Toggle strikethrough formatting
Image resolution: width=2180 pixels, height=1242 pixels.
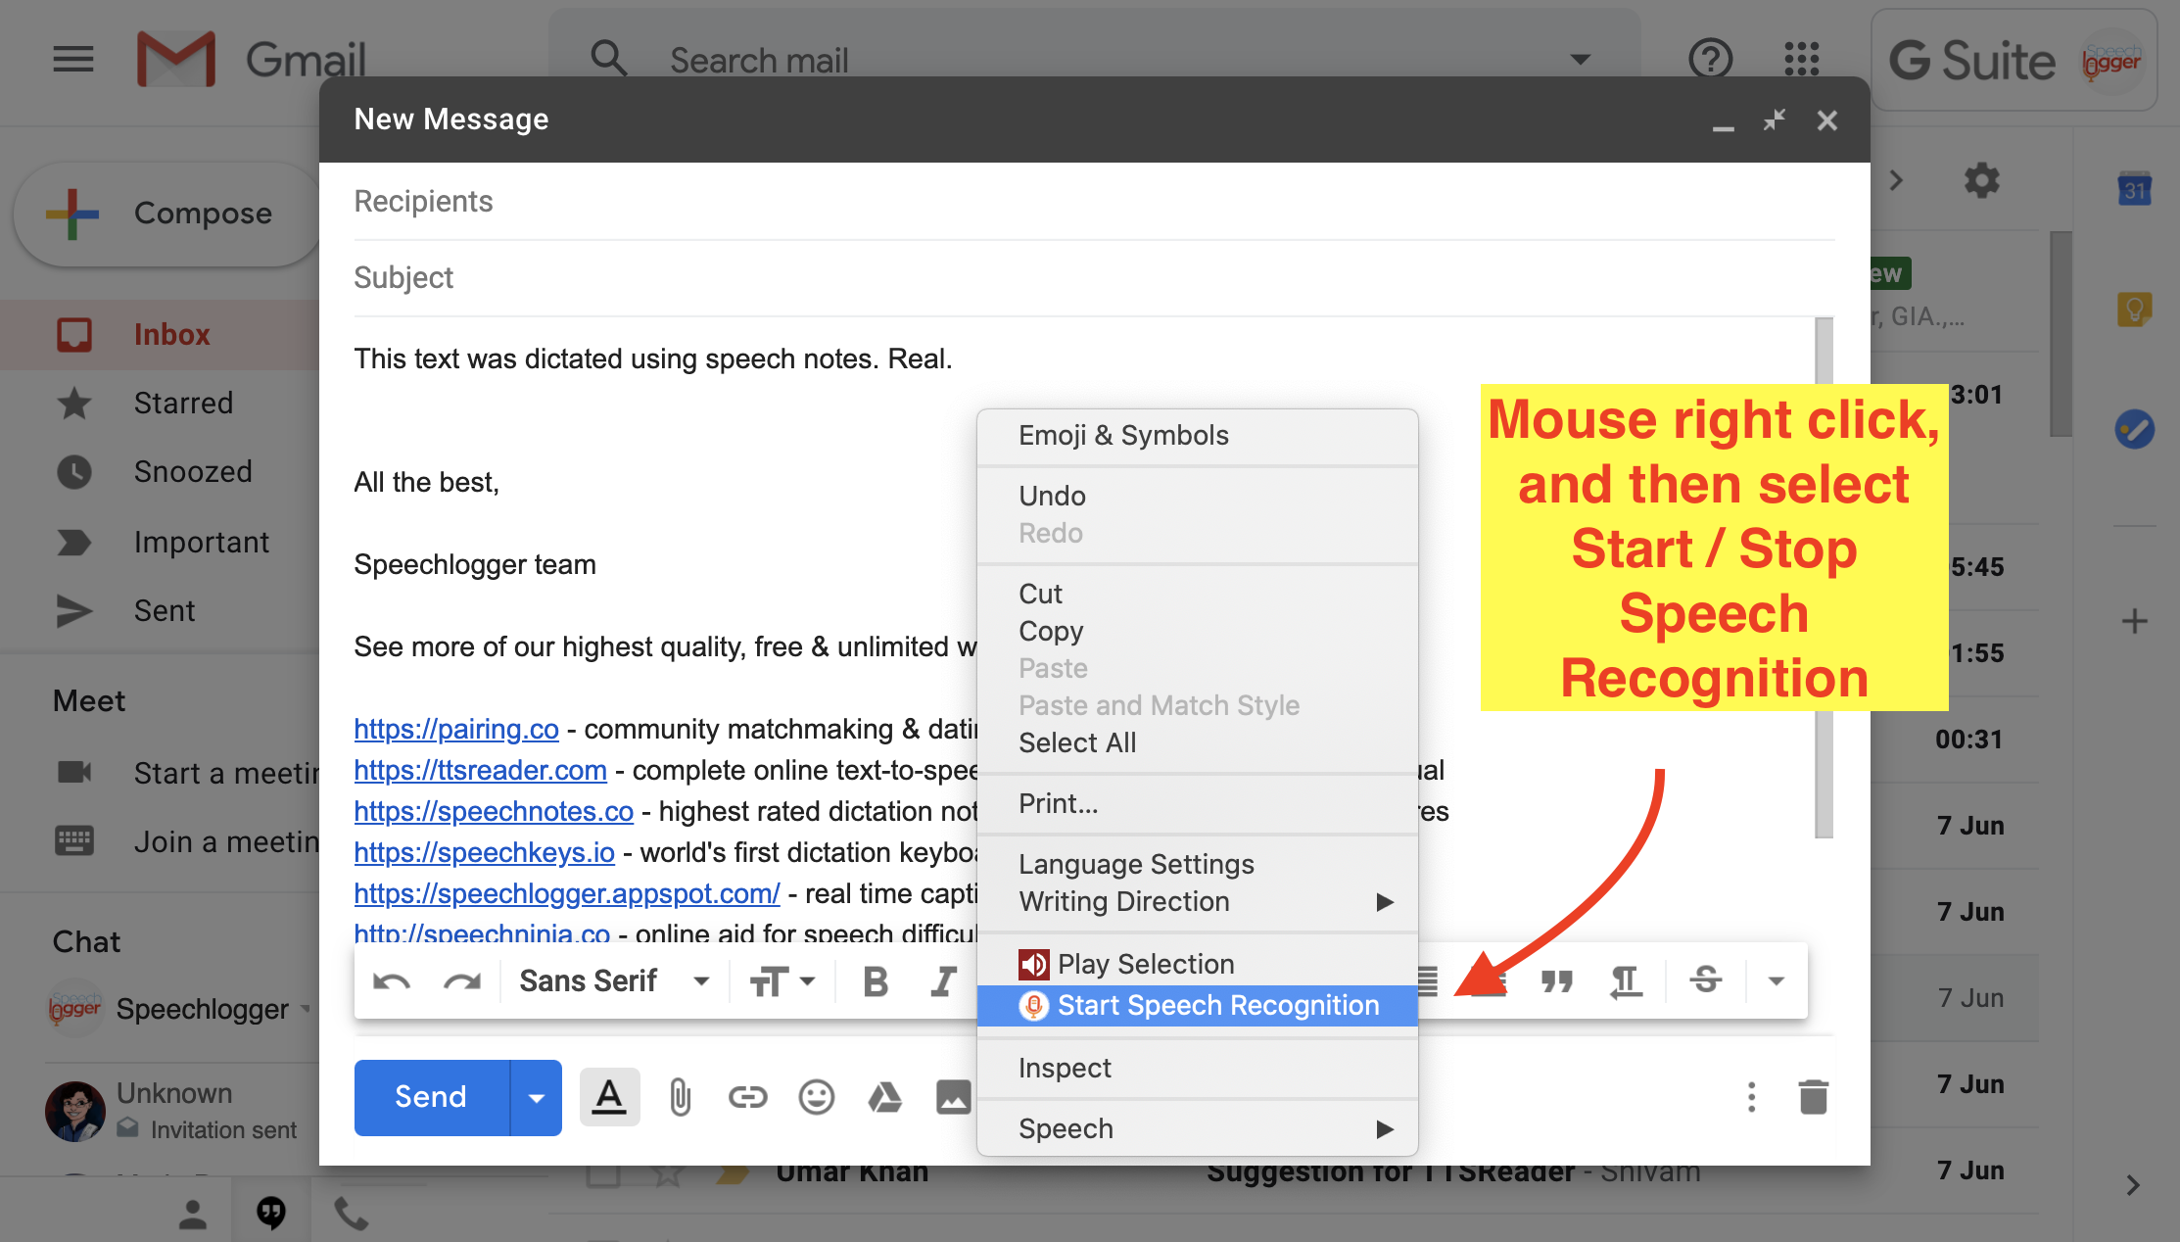1705,979
